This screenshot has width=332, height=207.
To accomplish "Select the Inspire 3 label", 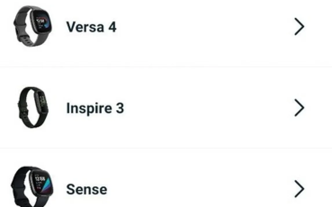I will tap(95, 108).
